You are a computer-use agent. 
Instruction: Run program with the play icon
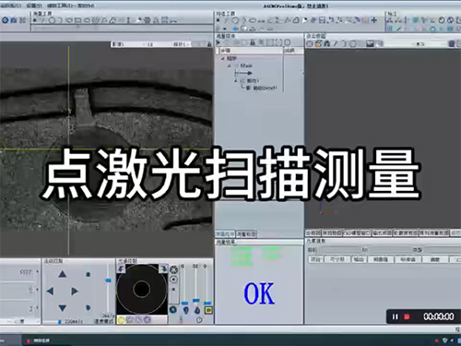(x=219, y=42)
